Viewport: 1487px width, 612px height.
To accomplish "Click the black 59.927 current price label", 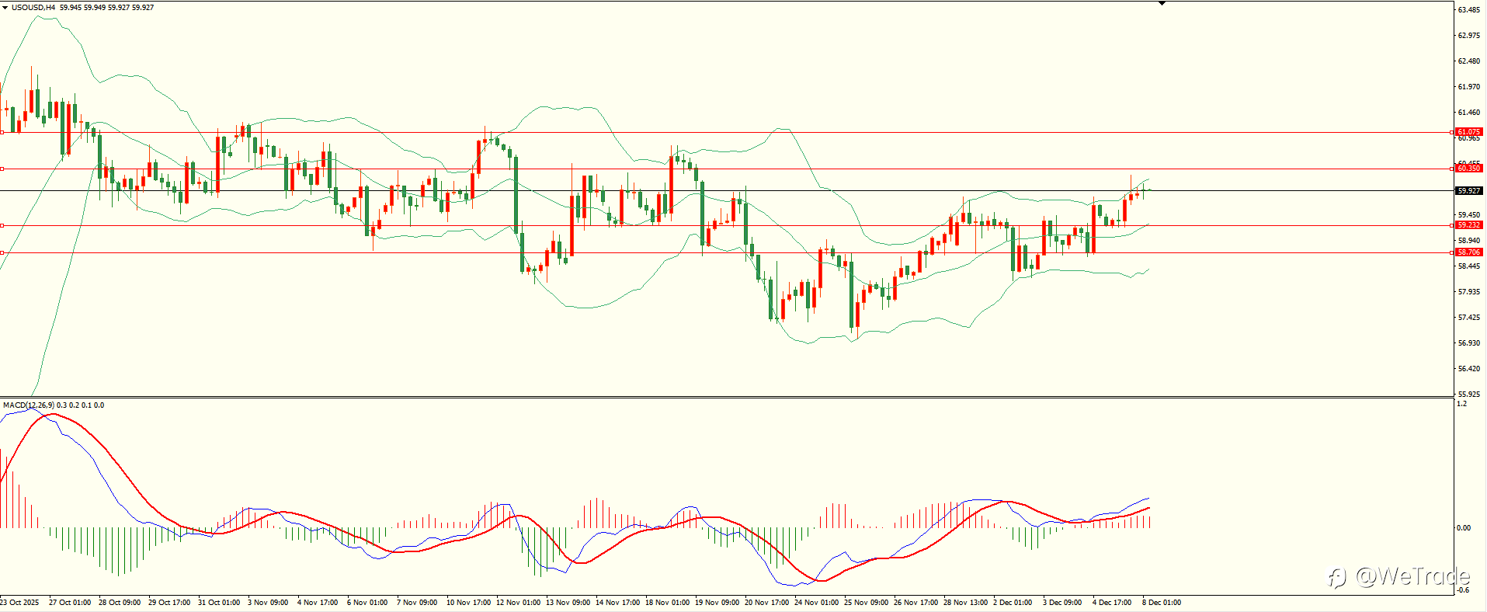I will (1469, 191).
